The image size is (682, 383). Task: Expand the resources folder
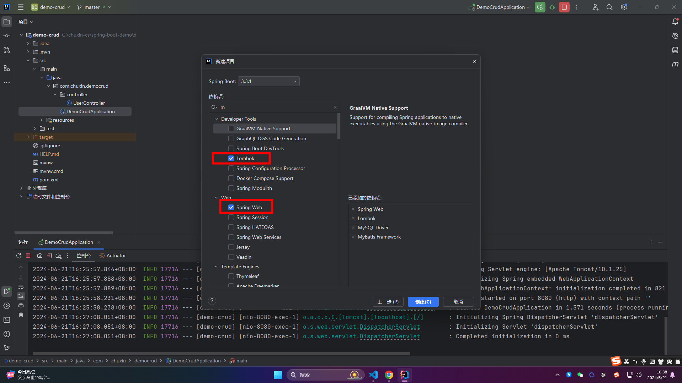42,120
